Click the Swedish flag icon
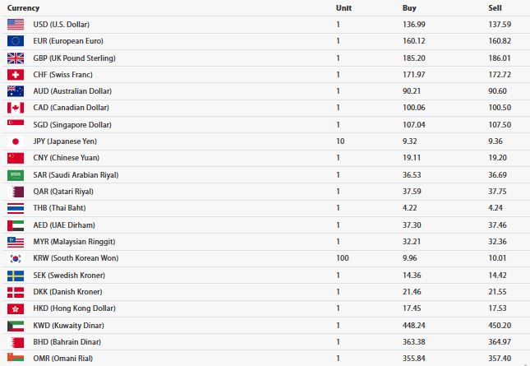 click(16, 275)
